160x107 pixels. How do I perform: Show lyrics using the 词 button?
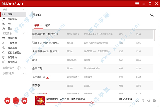pos(143,101)
